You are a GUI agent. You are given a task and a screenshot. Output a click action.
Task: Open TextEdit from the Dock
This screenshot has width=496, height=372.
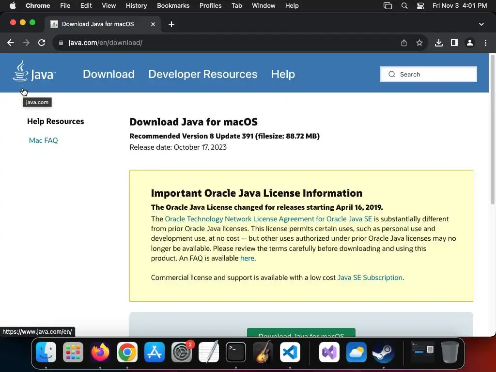coord(209,352)
